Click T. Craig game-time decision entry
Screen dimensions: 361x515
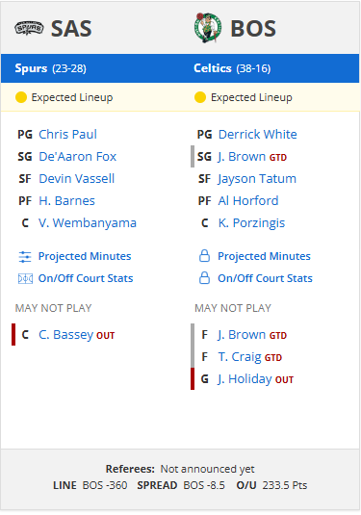240,357
